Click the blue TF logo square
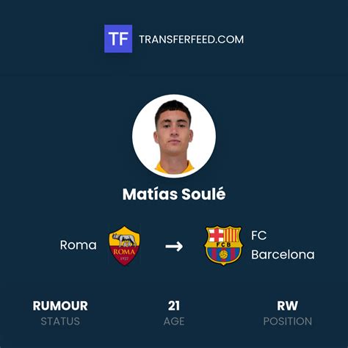348x348 pixels. pyautogui.click(x=118, y=39)
